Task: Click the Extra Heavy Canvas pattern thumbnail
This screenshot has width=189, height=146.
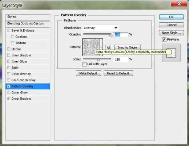Action: coord(91,47)
